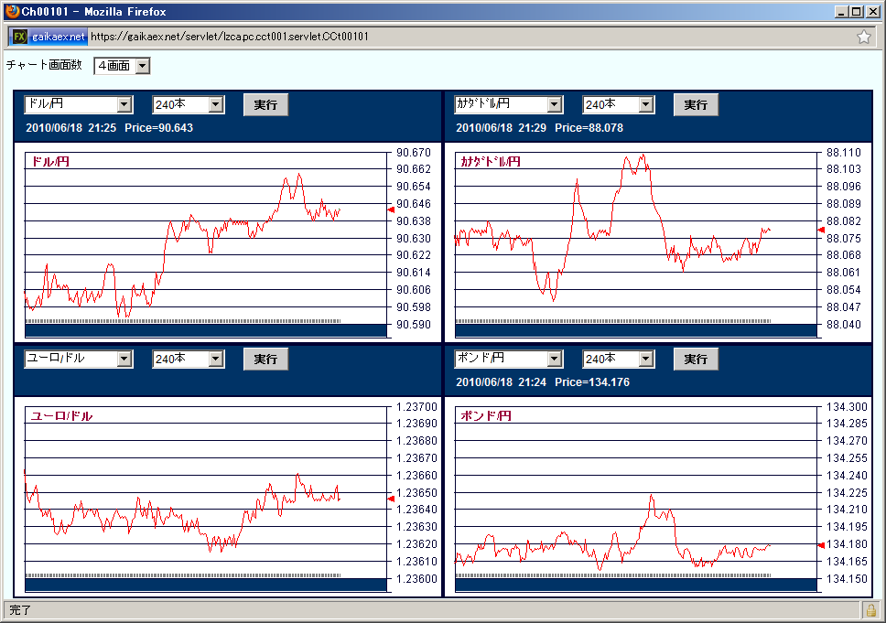Open 240本 dropdown in ドル/円 panel
This screenshot has height=623, width=886.
[188, 104]
